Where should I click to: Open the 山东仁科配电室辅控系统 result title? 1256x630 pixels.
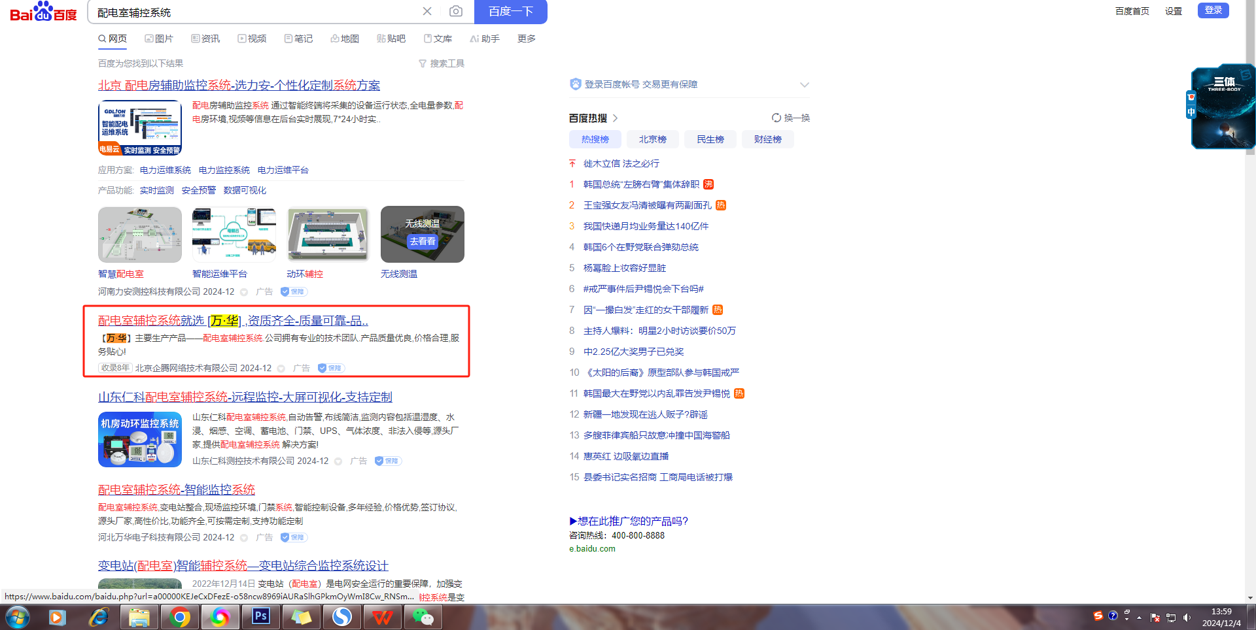click(x=245, y=397)
